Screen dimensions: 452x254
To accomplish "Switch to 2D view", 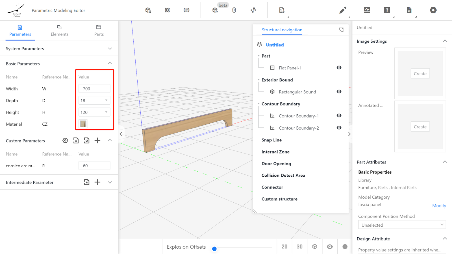I will 284,247.
